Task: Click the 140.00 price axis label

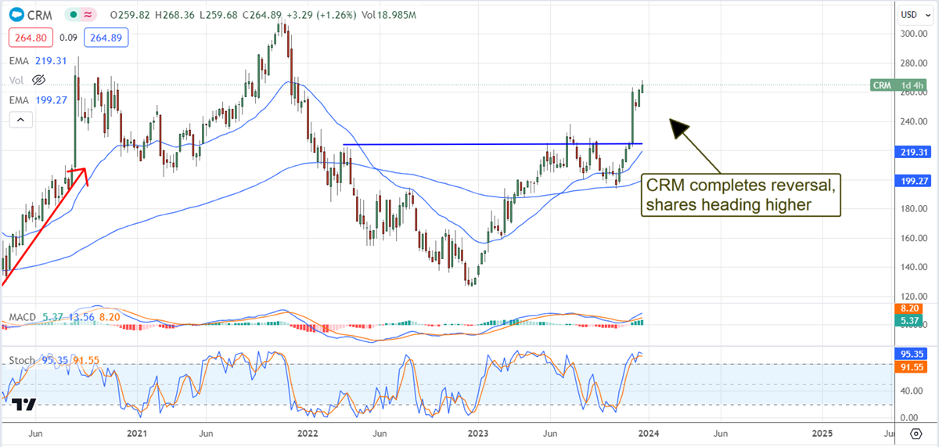Action: [916, 267]
